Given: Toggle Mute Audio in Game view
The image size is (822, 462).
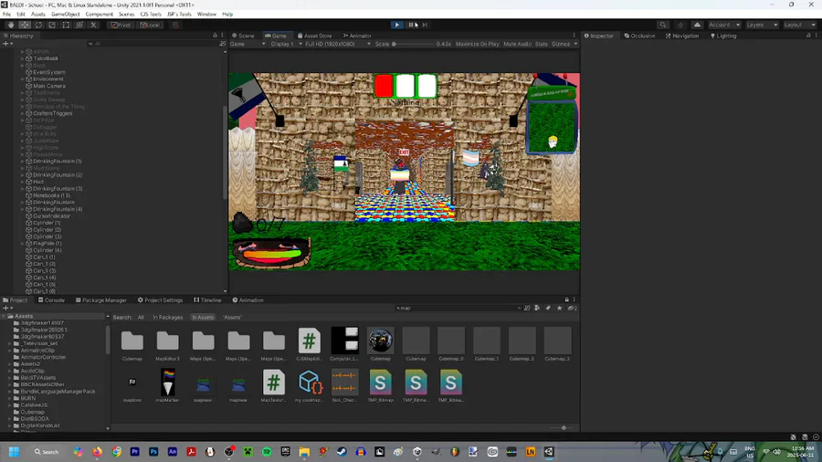Looking at the screenshot, I should [518, 44].
